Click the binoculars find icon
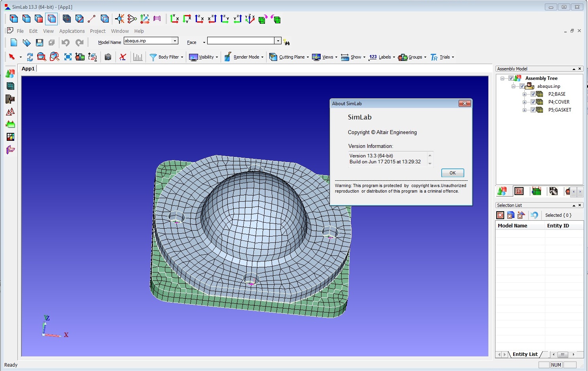The height and width of the screenshot is (371, 588). [287, 42]
